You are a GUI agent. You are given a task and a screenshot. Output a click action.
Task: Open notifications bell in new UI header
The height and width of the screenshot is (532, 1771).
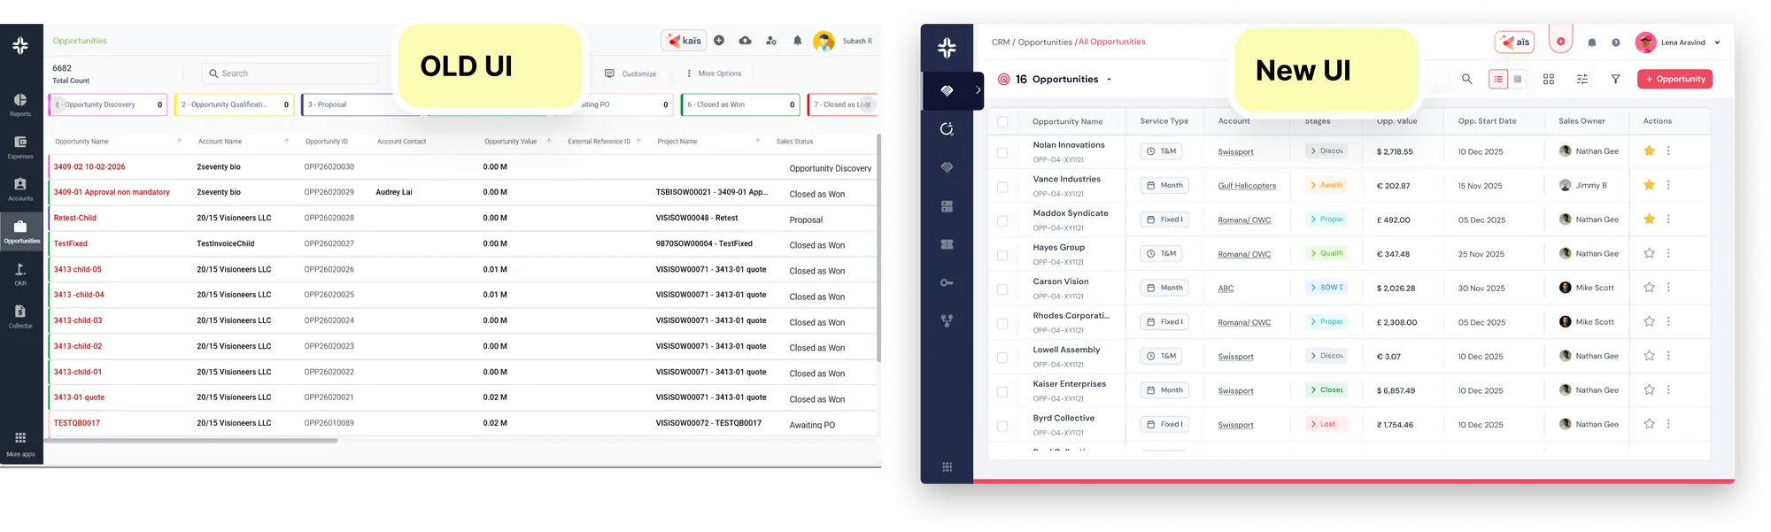click(1592, 42)
